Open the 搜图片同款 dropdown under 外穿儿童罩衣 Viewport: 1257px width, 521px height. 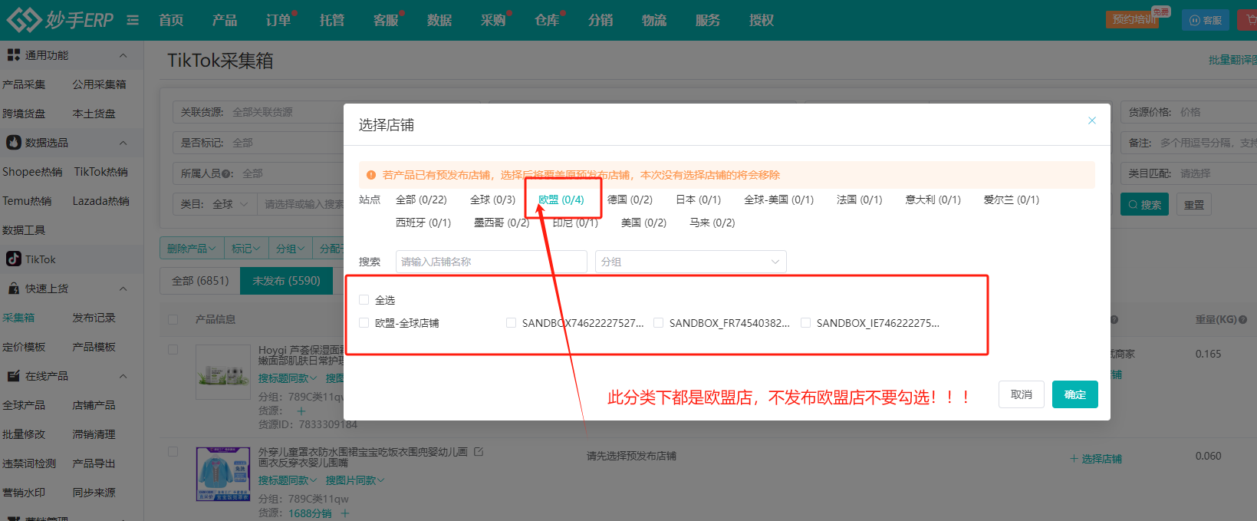(x=355, y=480)
